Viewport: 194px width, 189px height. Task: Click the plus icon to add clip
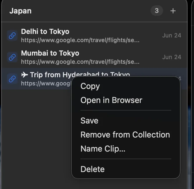click(x=173, y=11)
